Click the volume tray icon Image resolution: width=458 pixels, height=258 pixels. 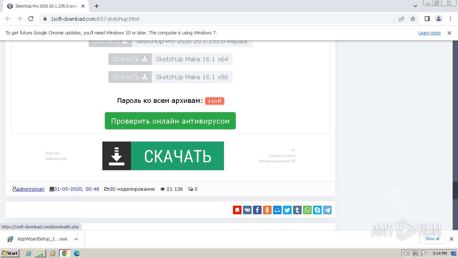click(x=406, y=253)
